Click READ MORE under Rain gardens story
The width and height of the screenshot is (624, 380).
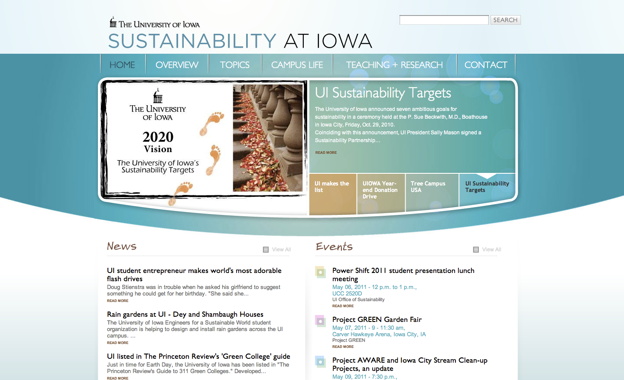pos(117,343)
